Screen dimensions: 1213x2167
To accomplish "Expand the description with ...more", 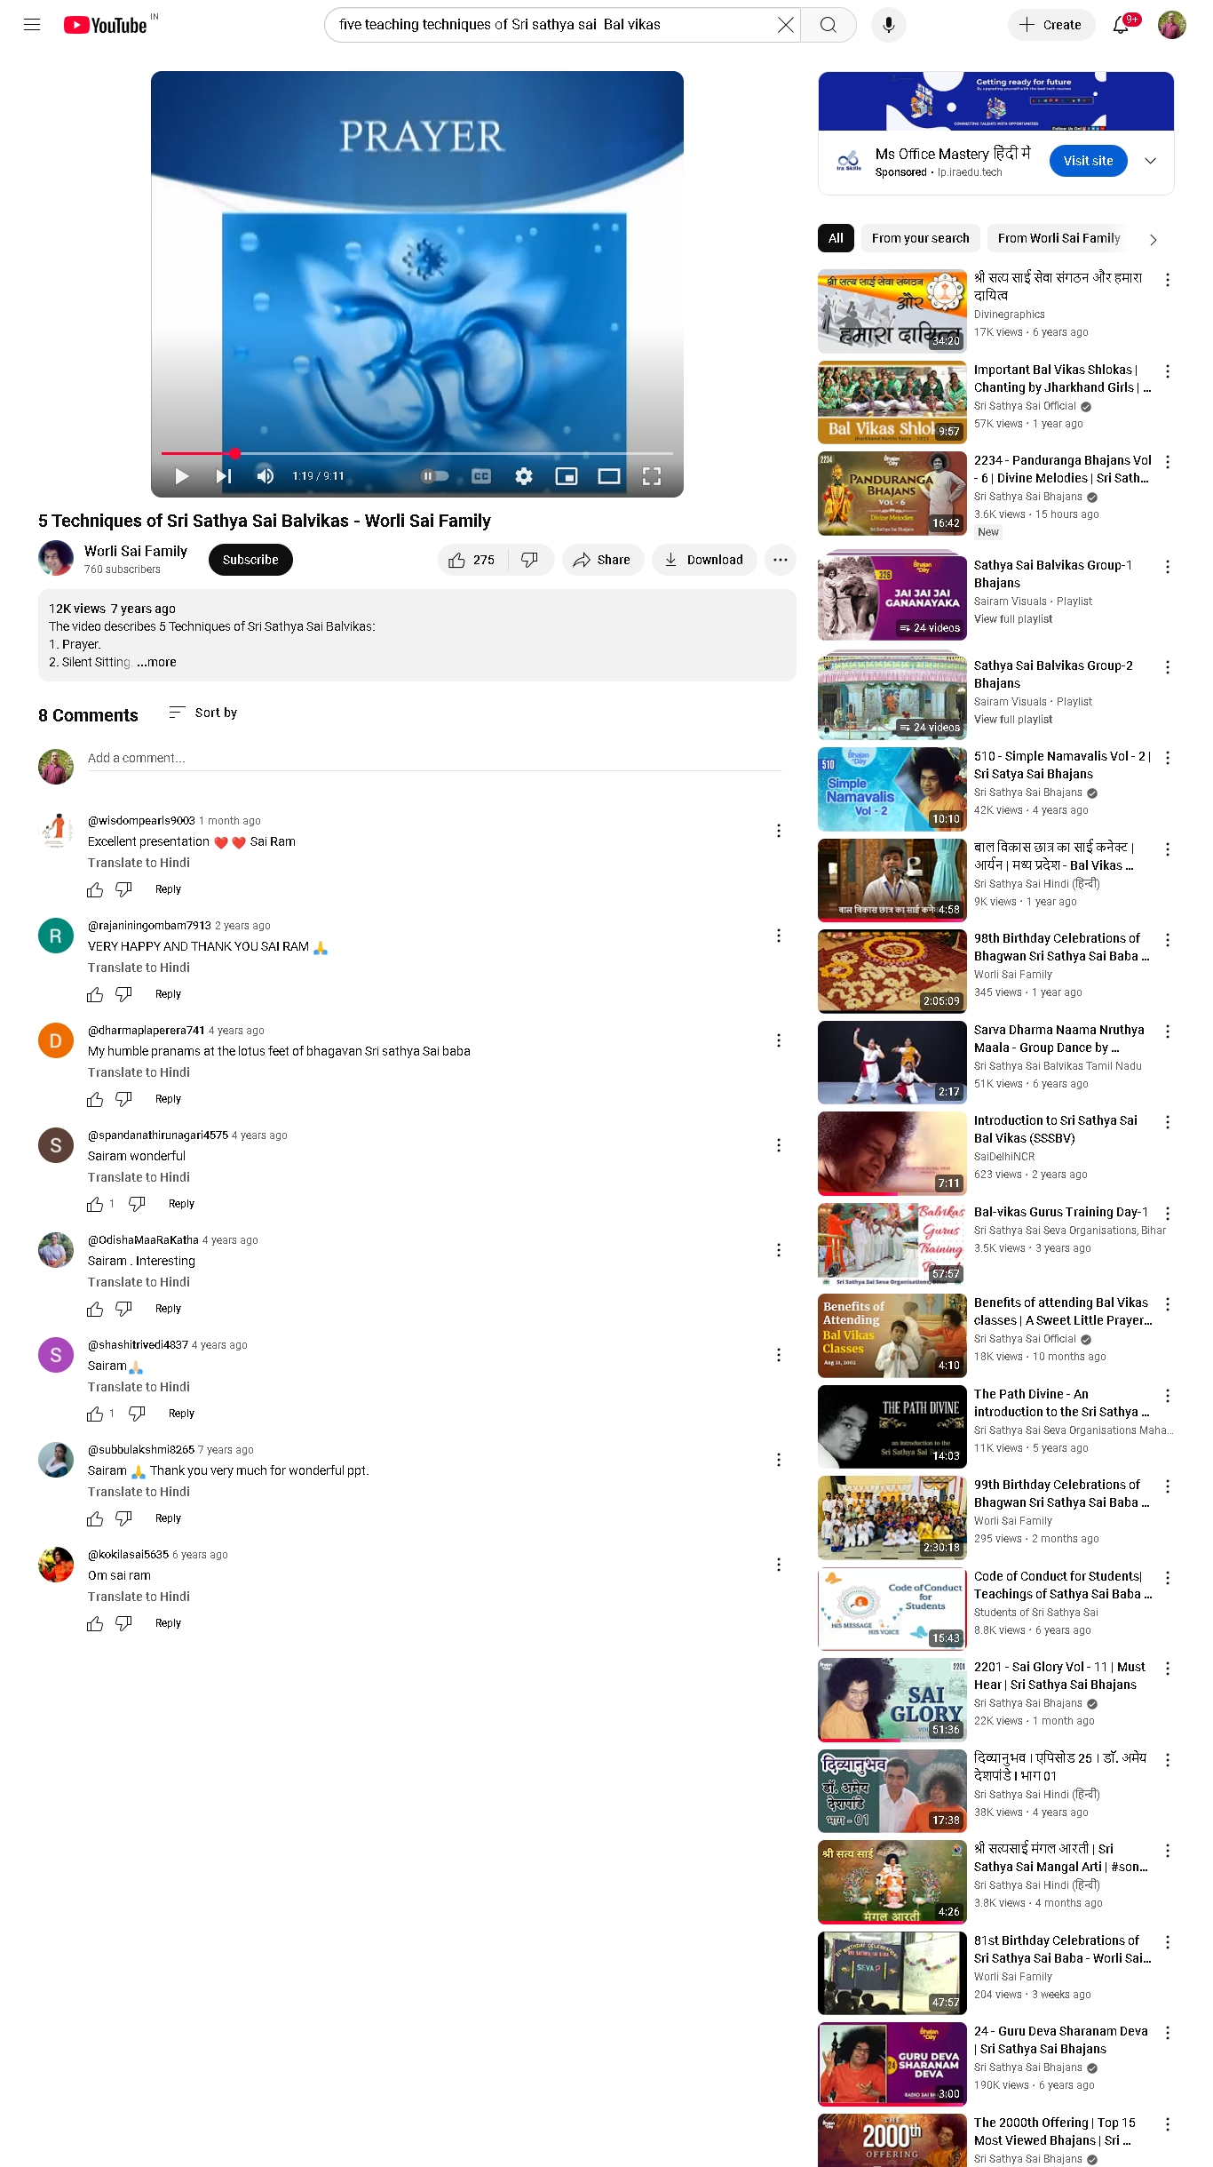I will pos(156,662).
